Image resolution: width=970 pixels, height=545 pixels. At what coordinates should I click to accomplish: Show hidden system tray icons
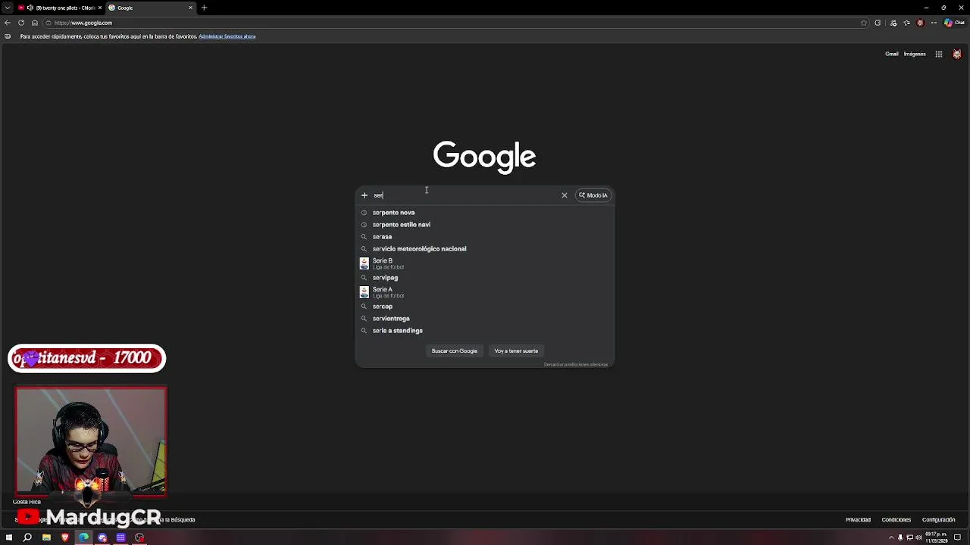click(x=891, y=537)
